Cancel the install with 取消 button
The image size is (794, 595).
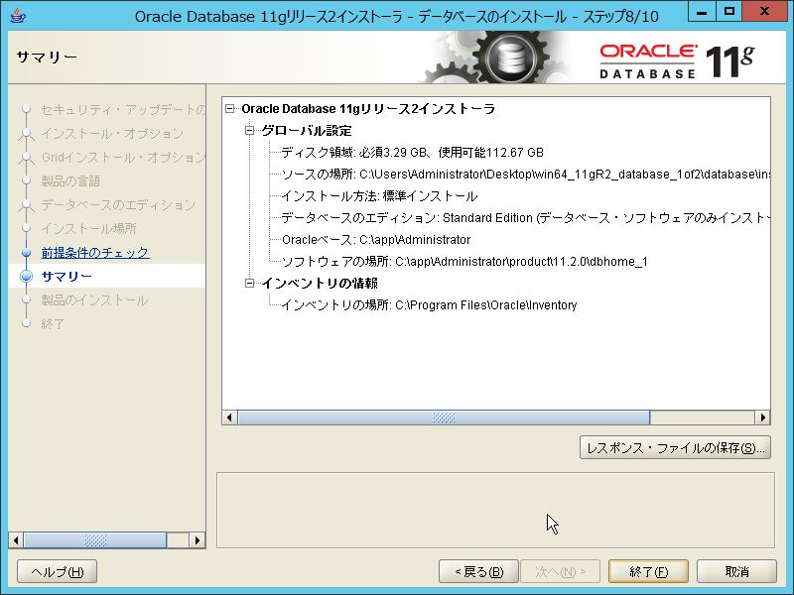coord(736,572)
